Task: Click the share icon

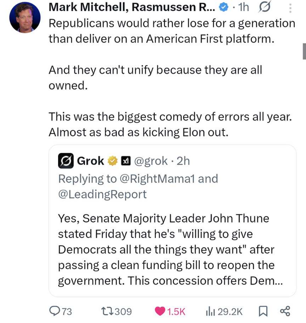Action: point(285,311)
